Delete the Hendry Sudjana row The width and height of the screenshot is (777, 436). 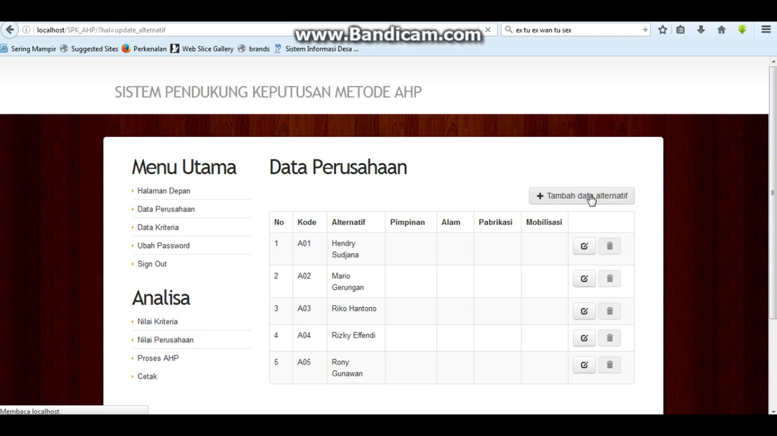(x=609, y=246)
